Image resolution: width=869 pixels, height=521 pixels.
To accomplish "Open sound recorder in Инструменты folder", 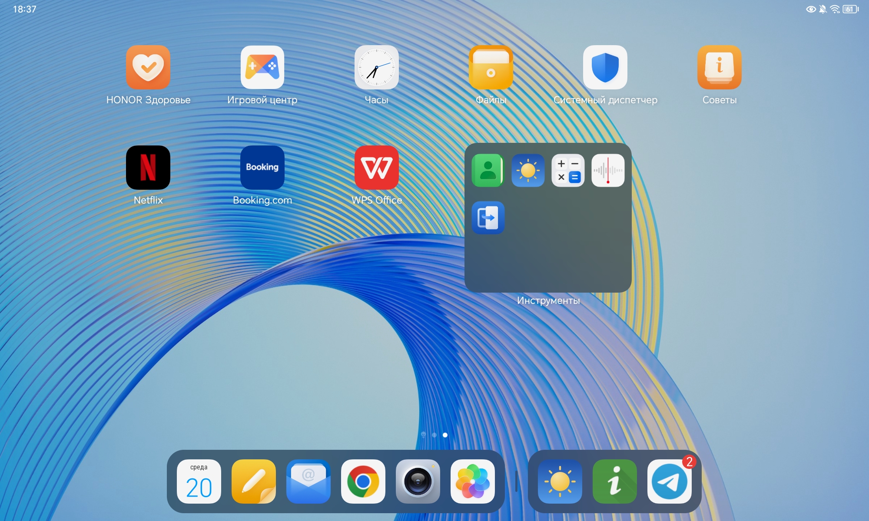I will tap(608, 171).
